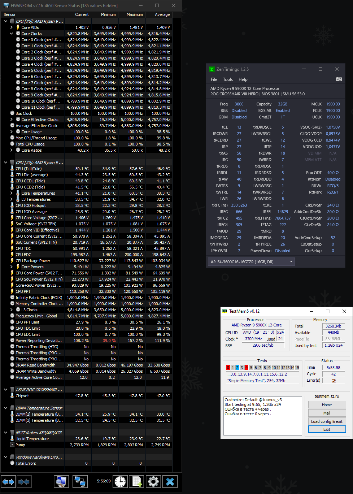Expand the Core Temperatures row
Image resolution: width=353 pixels, height=494 pixels.
[x=11, y=193]
